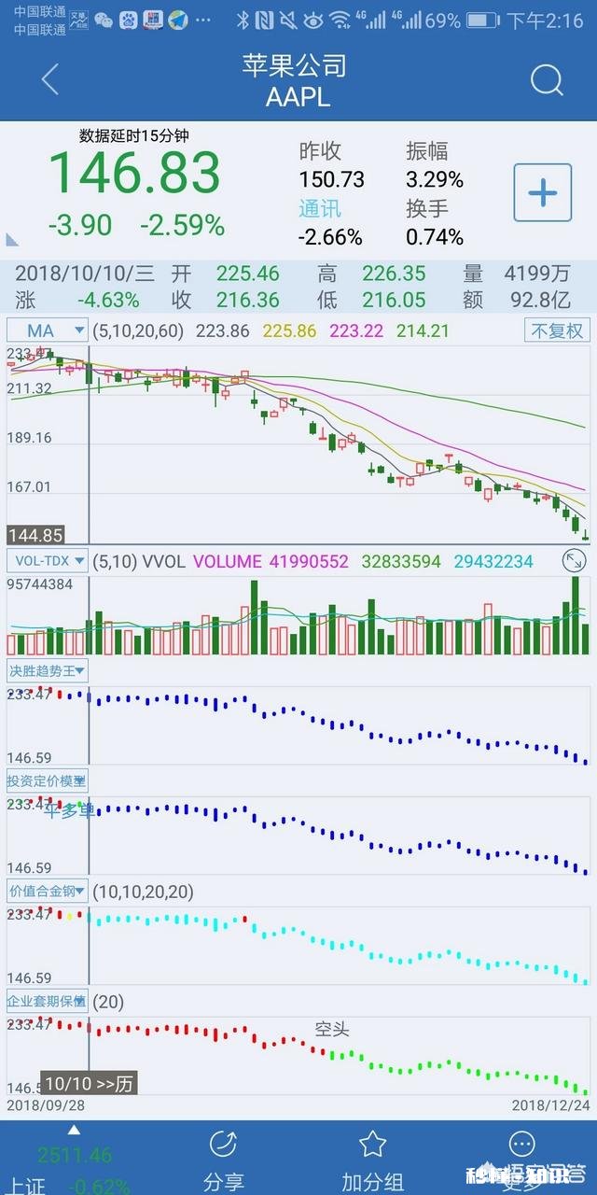The image size is (597, 1195).
Task: Tap the current price 146.83
Action: (134, 173)
